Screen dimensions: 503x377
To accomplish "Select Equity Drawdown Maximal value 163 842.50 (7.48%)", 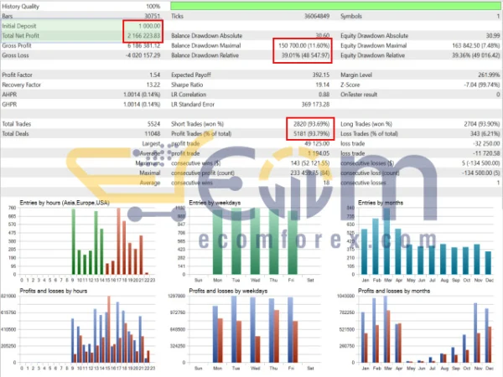I will [475, 45].
